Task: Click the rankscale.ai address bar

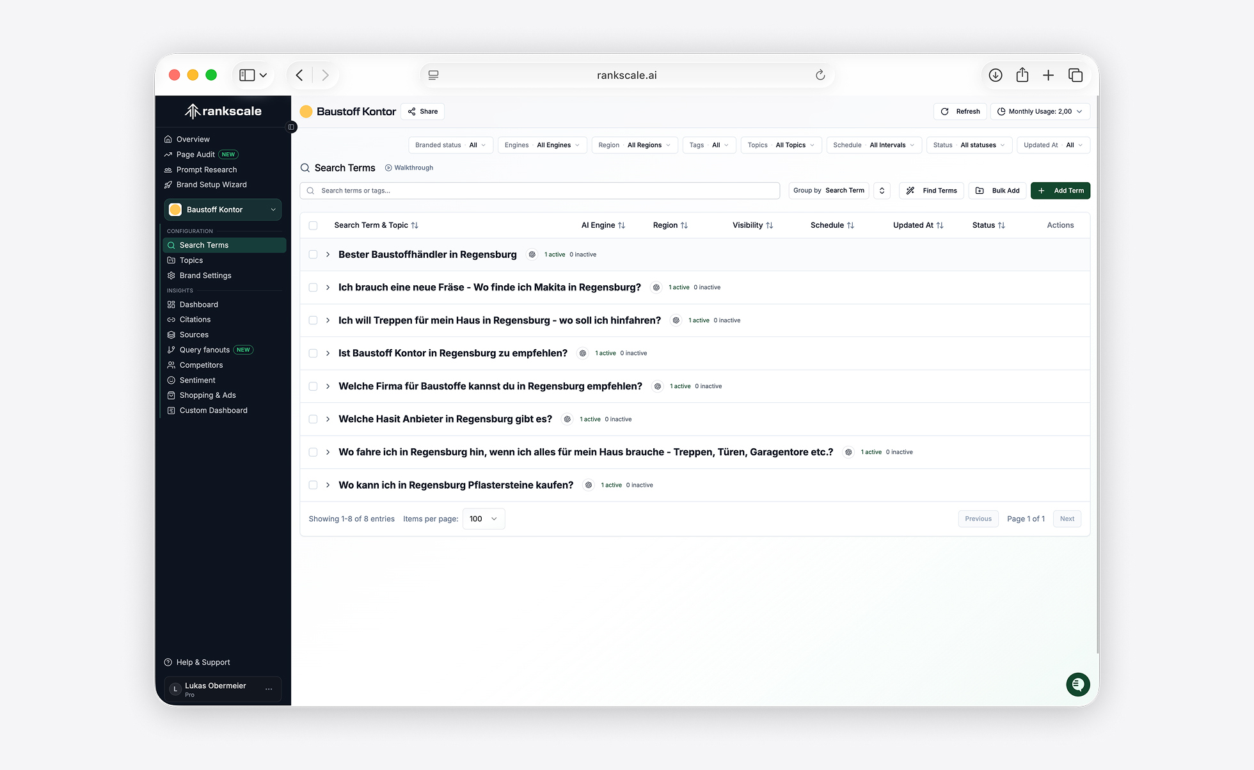Action: point(626,75)
